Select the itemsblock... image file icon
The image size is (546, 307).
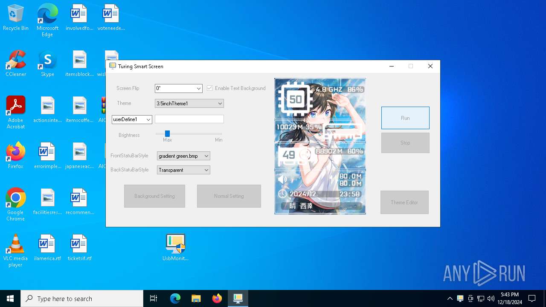pos(79,64)
